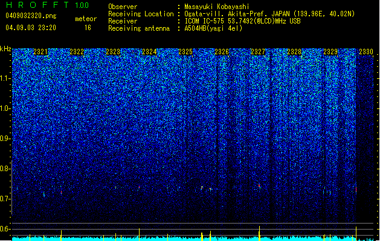Click the 2322 time marker
The image size is (380, 241).
77,52
